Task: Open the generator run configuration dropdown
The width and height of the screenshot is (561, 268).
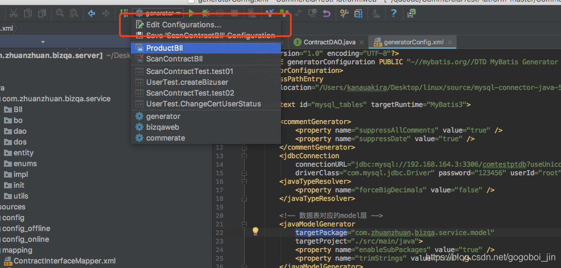Action: tap(158, 14)
